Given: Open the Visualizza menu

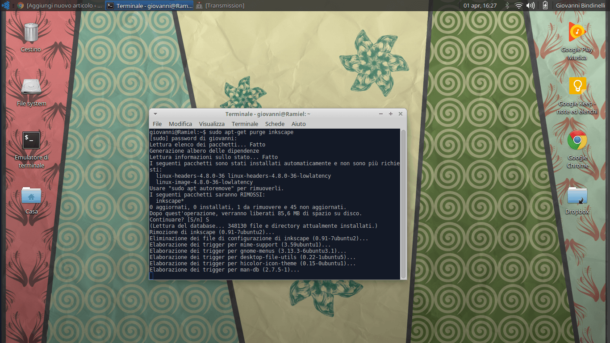Looking at the screenshot, I should pos(212,124).
